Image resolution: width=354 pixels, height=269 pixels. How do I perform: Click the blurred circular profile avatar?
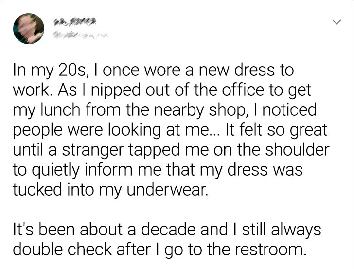[x=29, y=29]
